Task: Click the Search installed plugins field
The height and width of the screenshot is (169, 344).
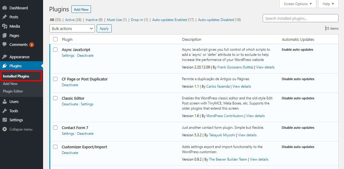Action: [x=301, y=18]
